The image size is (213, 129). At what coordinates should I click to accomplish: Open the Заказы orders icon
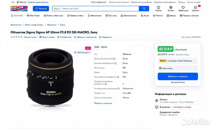coord(171,8)
